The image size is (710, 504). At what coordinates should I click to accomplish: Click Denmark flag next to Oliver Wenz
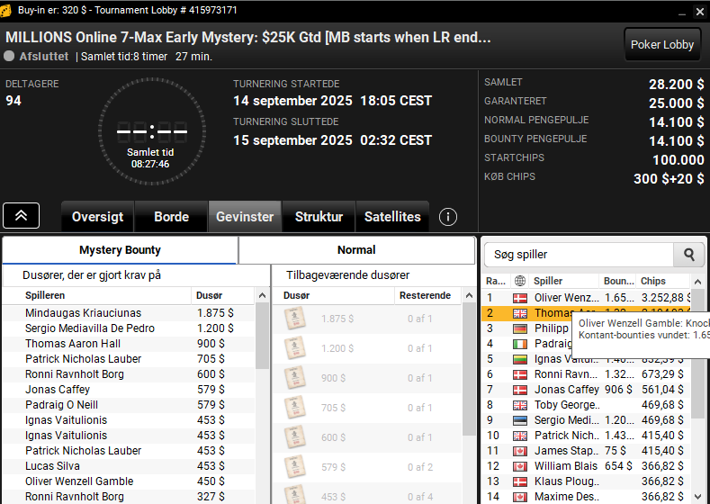click(x=520, y=298)
